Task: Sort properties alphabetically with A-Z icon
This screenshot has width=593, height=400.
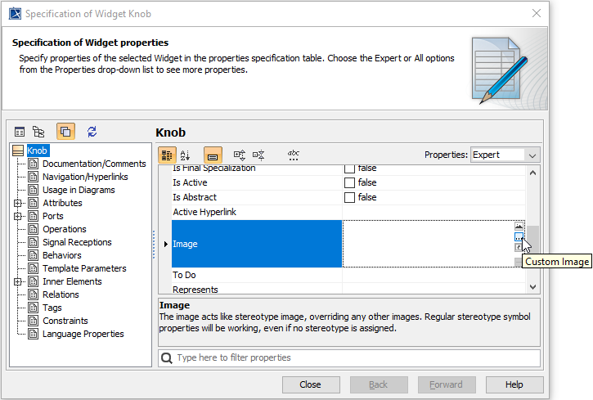Action: tap(185, 155)
